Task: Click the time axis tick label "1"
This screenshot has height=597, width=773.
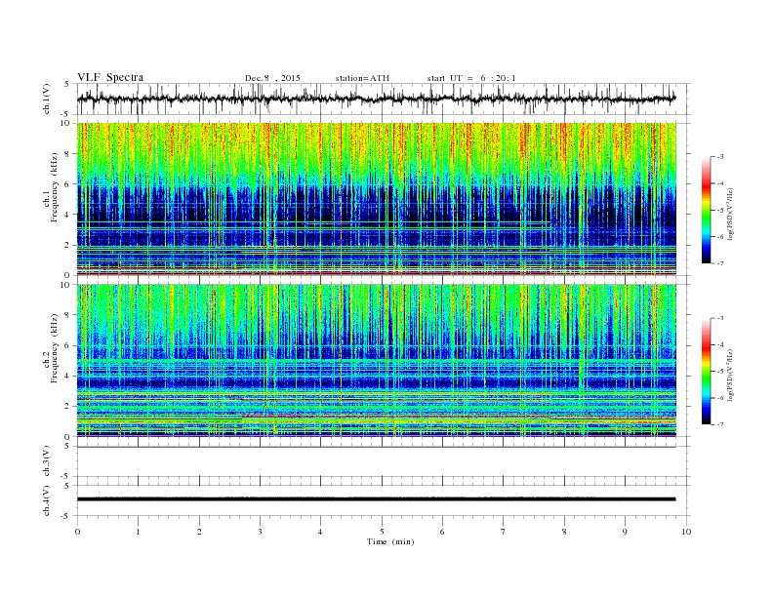Action: (138, 532)
